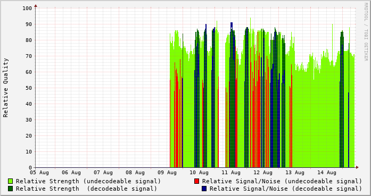Click the 05 Aug date label

tap(39, 173)
